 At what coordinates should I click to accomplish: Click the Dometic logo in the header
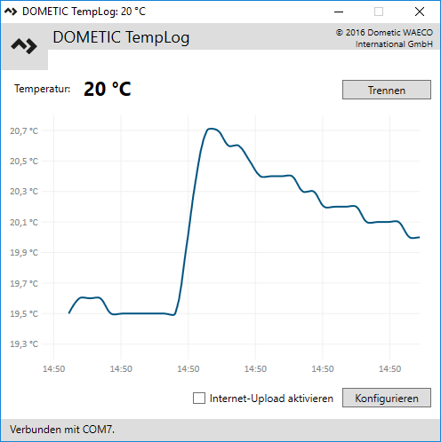point(24,46)
